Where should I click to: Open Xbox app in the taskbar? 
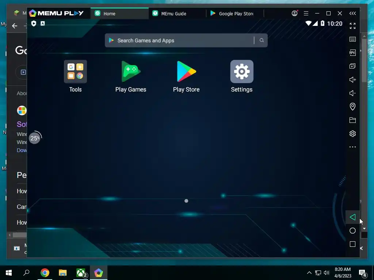click(x=81, y=273)
